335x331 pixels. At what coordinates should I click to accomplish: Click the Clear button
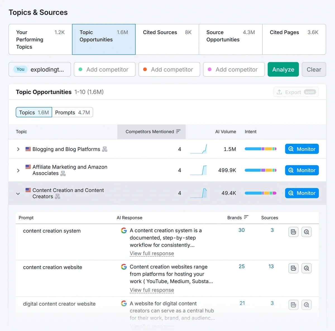pyautogui.click(x=314, y=69)
